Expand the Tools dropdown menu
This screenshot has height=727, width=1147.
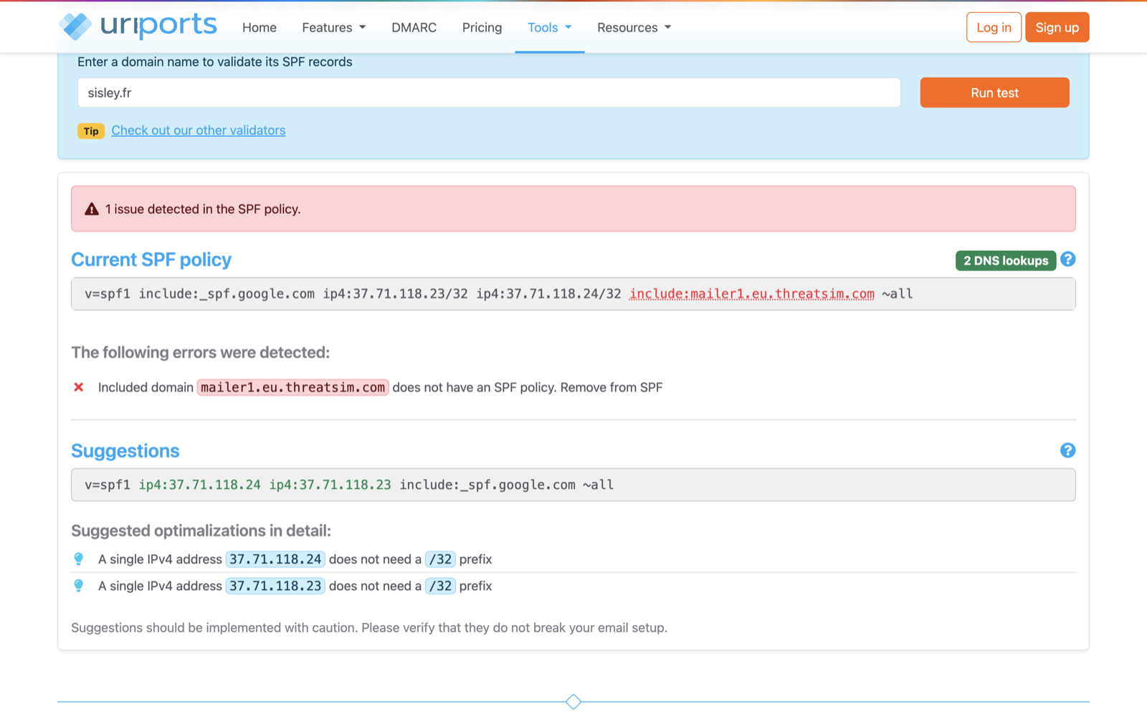[550, 27]
